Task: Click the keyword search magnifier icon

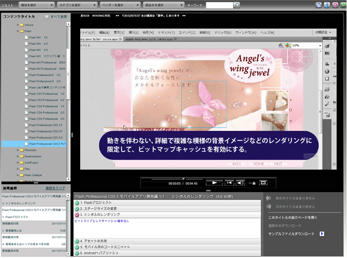Action: click(237, 5)
